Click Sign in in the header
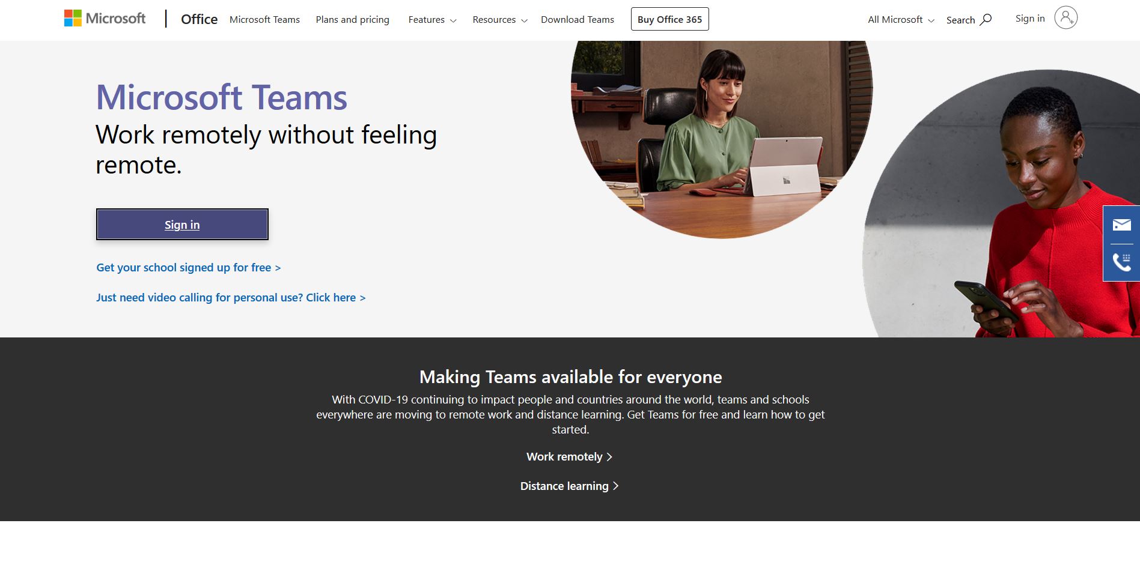The height and width of the screenshot is (562, 1140). (x=1030, y=19)
